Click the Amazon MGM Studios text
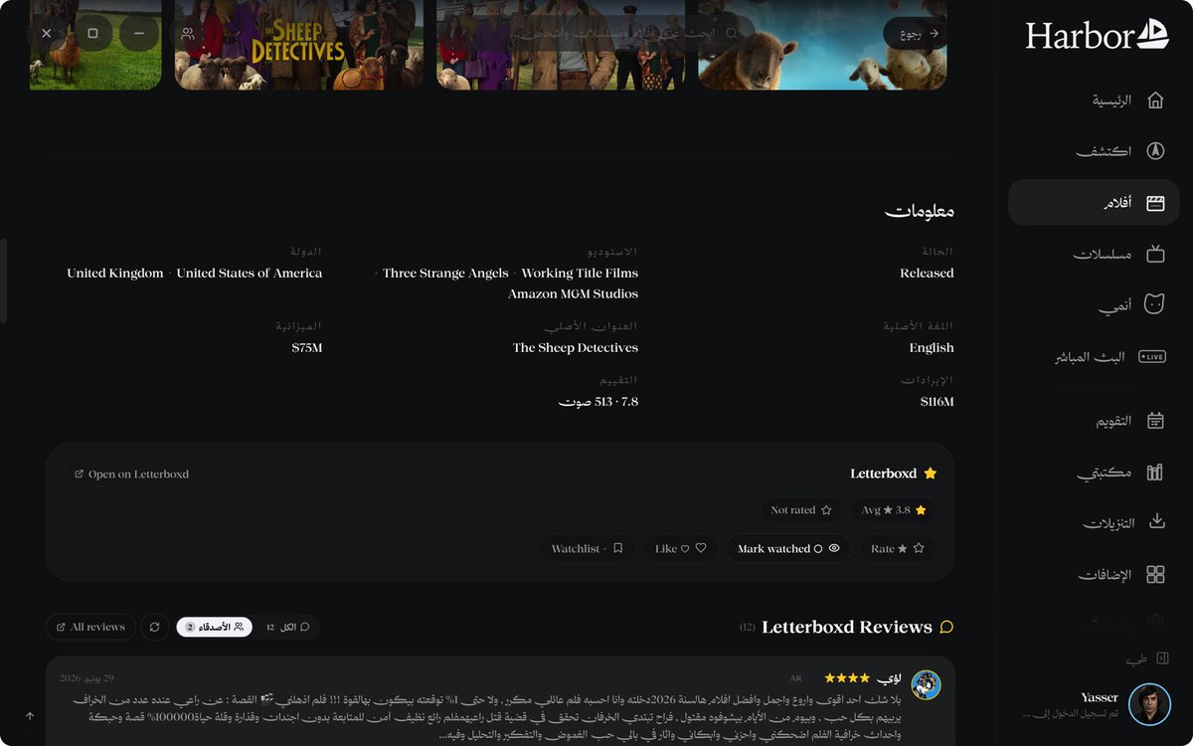 pyautogui.click(x=574, y=294)
